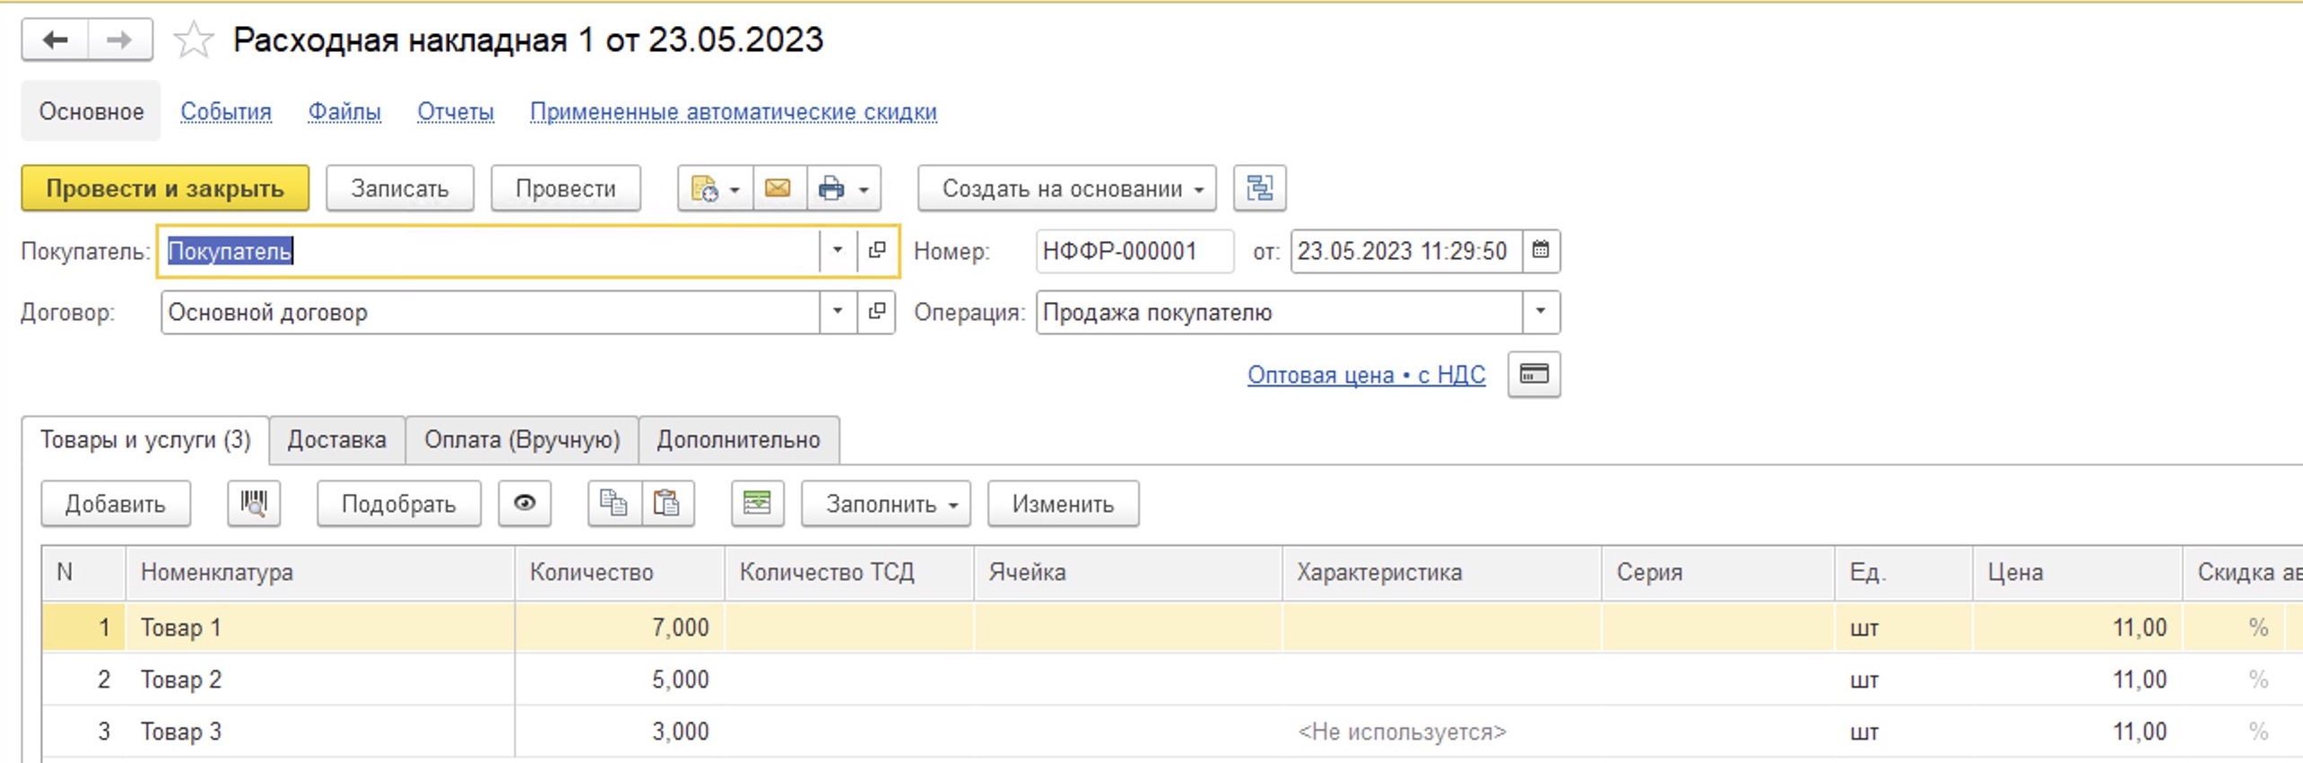Send document by email envelope icon
Screen dimensions: 2303x763
[x=778, y=188]
